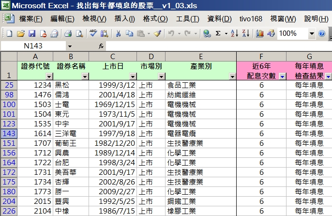Screen dimensions: 332x216
Task: Paste with the clipboard icon
Action: click(x=141, y=33)
